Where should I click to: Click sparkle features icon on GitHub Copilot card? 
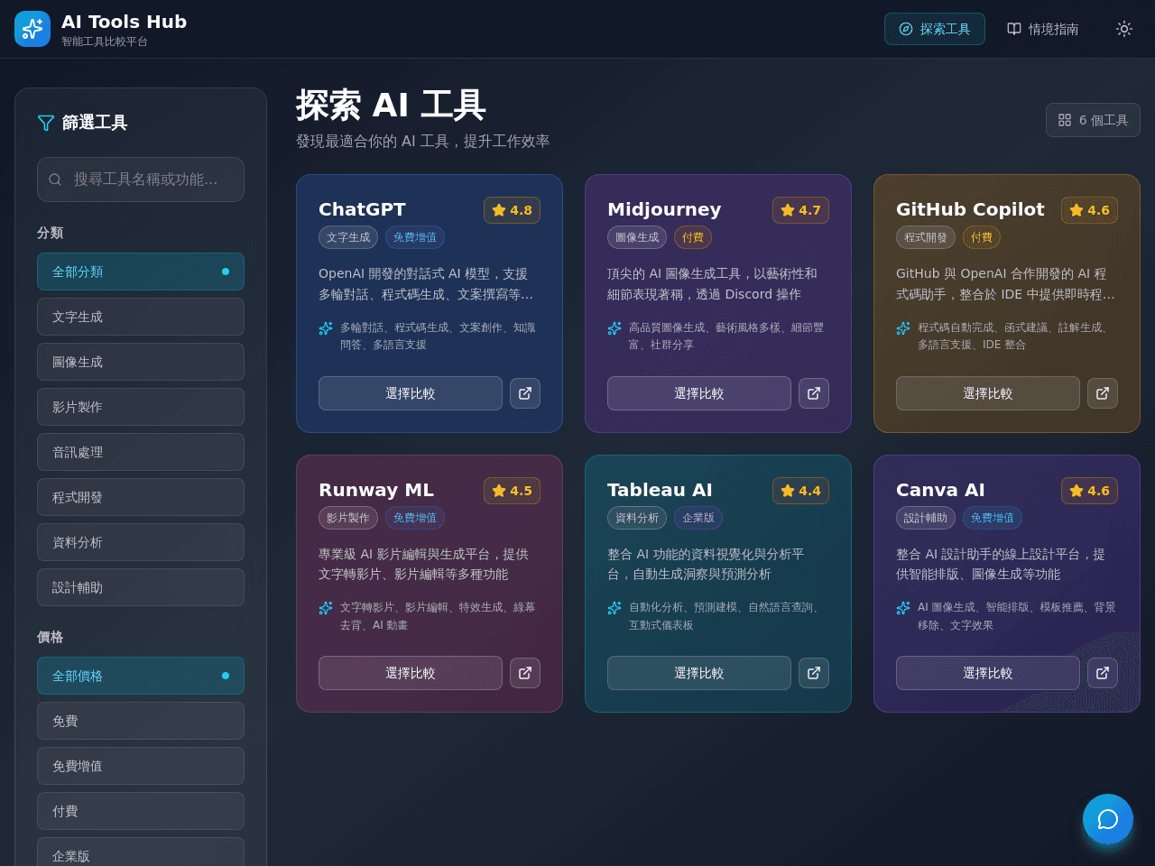click(x=903, y=328)
